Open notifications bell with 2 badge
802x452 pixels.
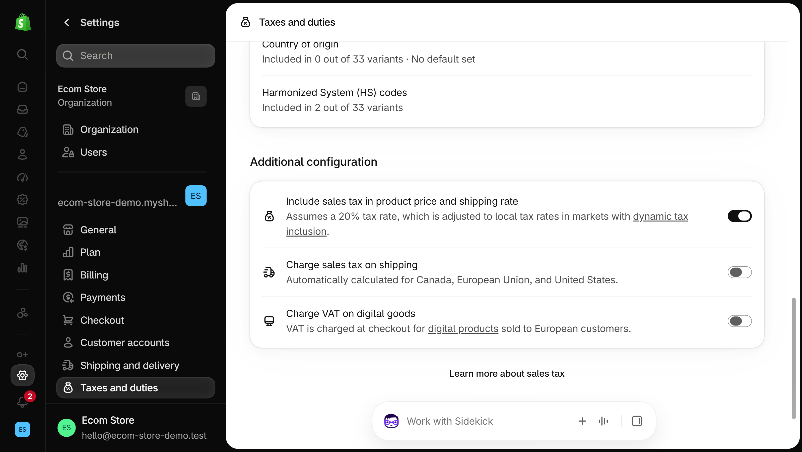tap(23, 401)
